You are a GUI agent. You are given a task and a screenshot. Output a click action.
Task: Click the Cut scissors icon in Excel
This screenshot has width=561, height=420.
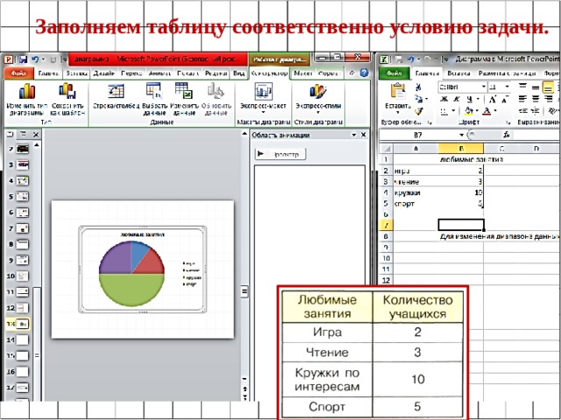(x=418, y=87)
